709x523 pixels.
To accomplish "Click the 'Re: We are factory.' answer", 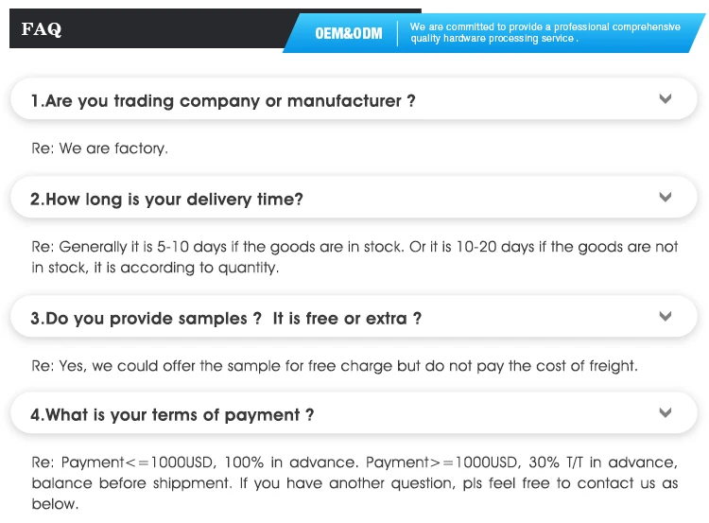I will (x=99, y=148).
